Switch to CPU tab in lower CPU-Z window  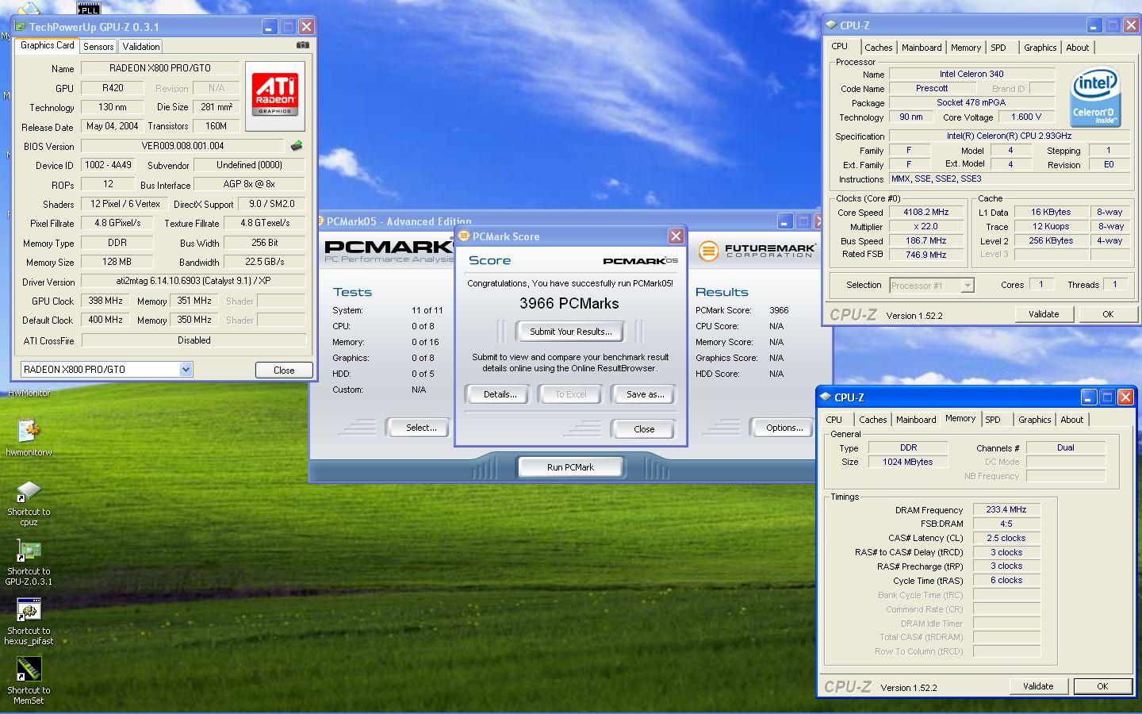coord(834,420)
